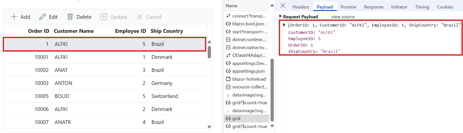463x133 pixels.
Task: Open the Timing tab
Action: 422,7
